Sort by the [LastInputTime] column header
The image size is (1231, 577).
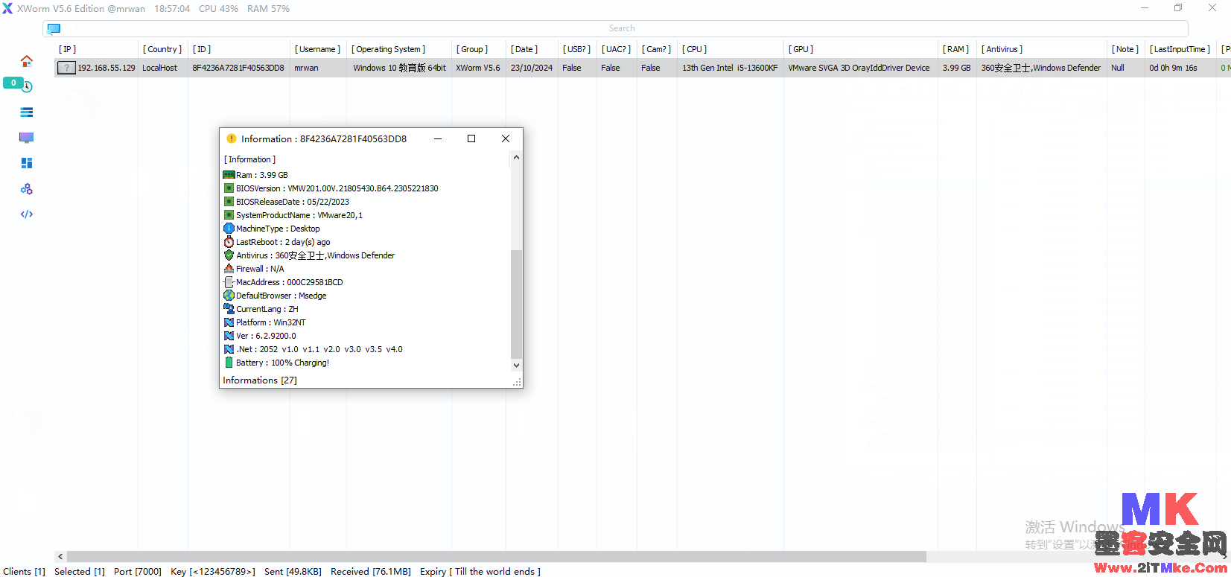(1180, 49)
